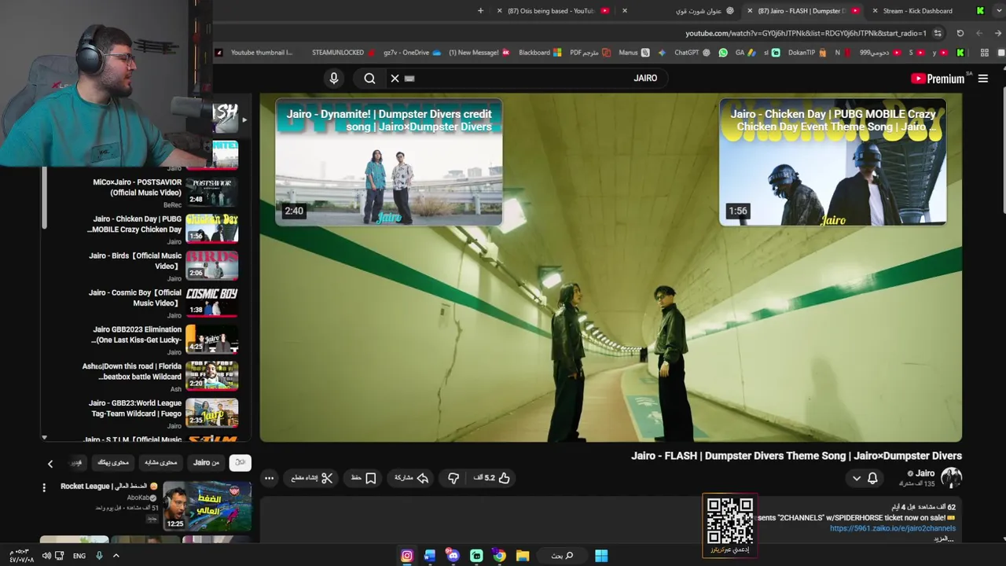Select the محتوى مشابه filter chip
This screenshot has width=1006, height=566.
point(161,462)
